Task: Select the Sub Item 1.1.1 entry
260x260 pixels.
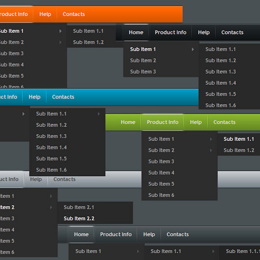Action: (x=242, y=251)
